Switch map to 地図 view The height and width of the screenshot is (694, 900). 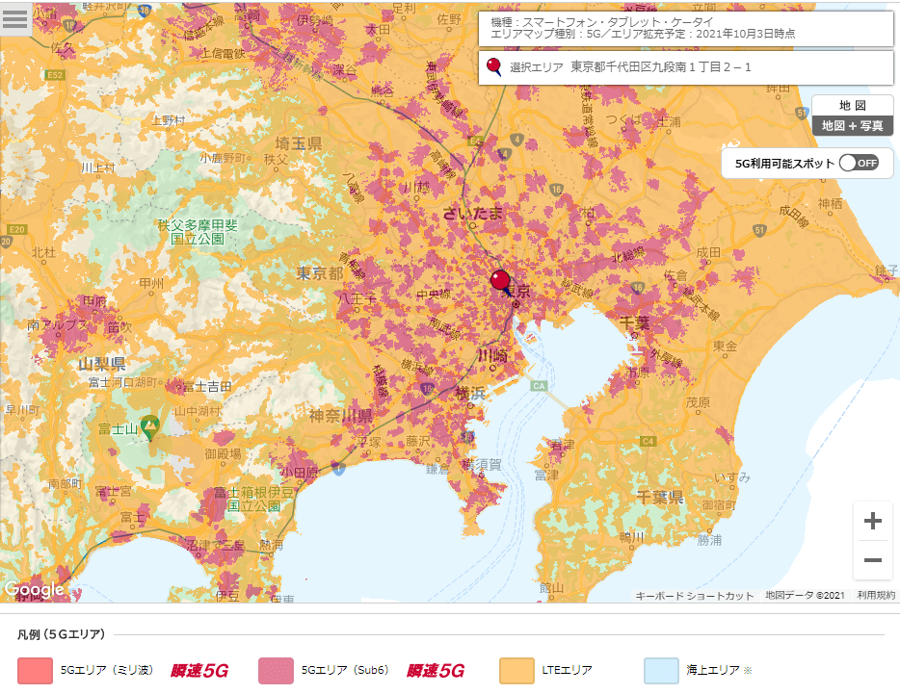tap(853, 105)
